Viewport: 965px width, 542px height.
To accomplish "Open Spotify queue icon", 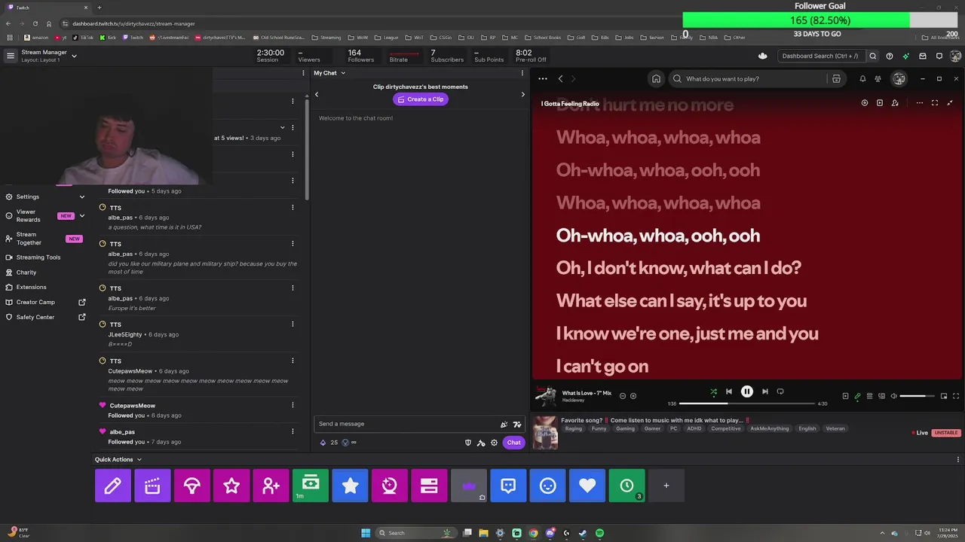I will [869, 396].
